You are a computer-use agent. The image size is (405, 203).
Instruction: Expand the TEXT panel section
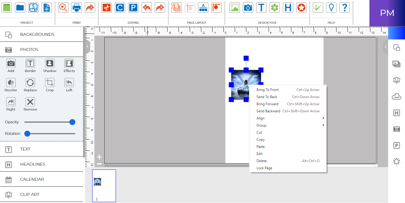(42, 149)
